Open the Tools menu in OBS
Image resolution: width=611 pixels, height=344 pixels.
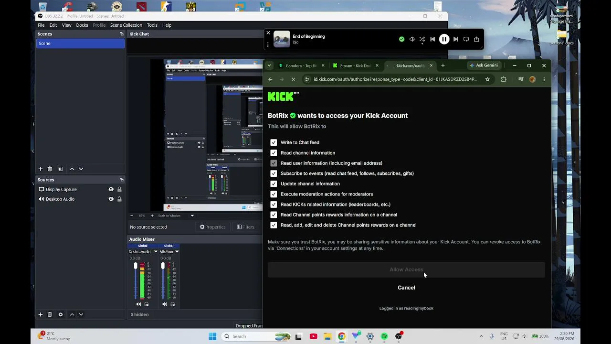(x=152, y=25)
